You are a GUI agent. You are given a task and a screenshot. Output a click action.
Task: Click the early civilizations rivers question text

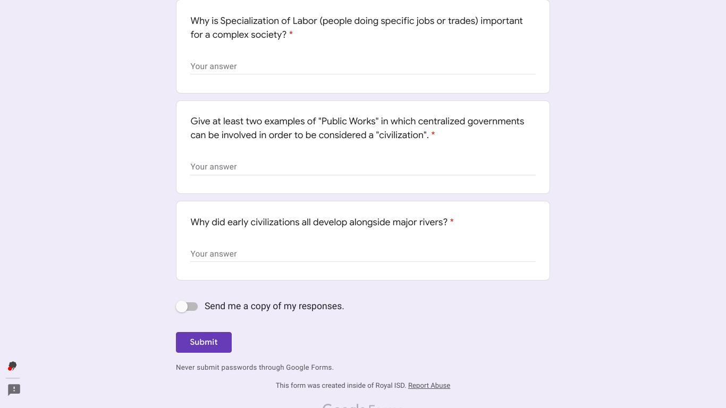(x=319, y=222)
